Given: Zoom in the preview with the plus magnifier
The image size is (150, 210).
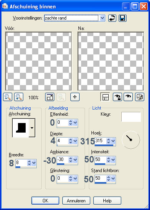Looking at the screenshot, I should [x=19, y=97].
